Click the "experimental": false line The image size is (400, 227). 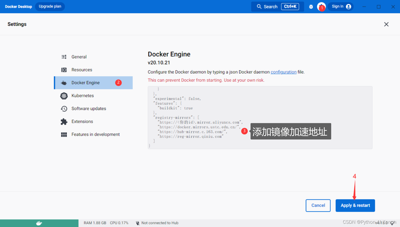(177, 99)
